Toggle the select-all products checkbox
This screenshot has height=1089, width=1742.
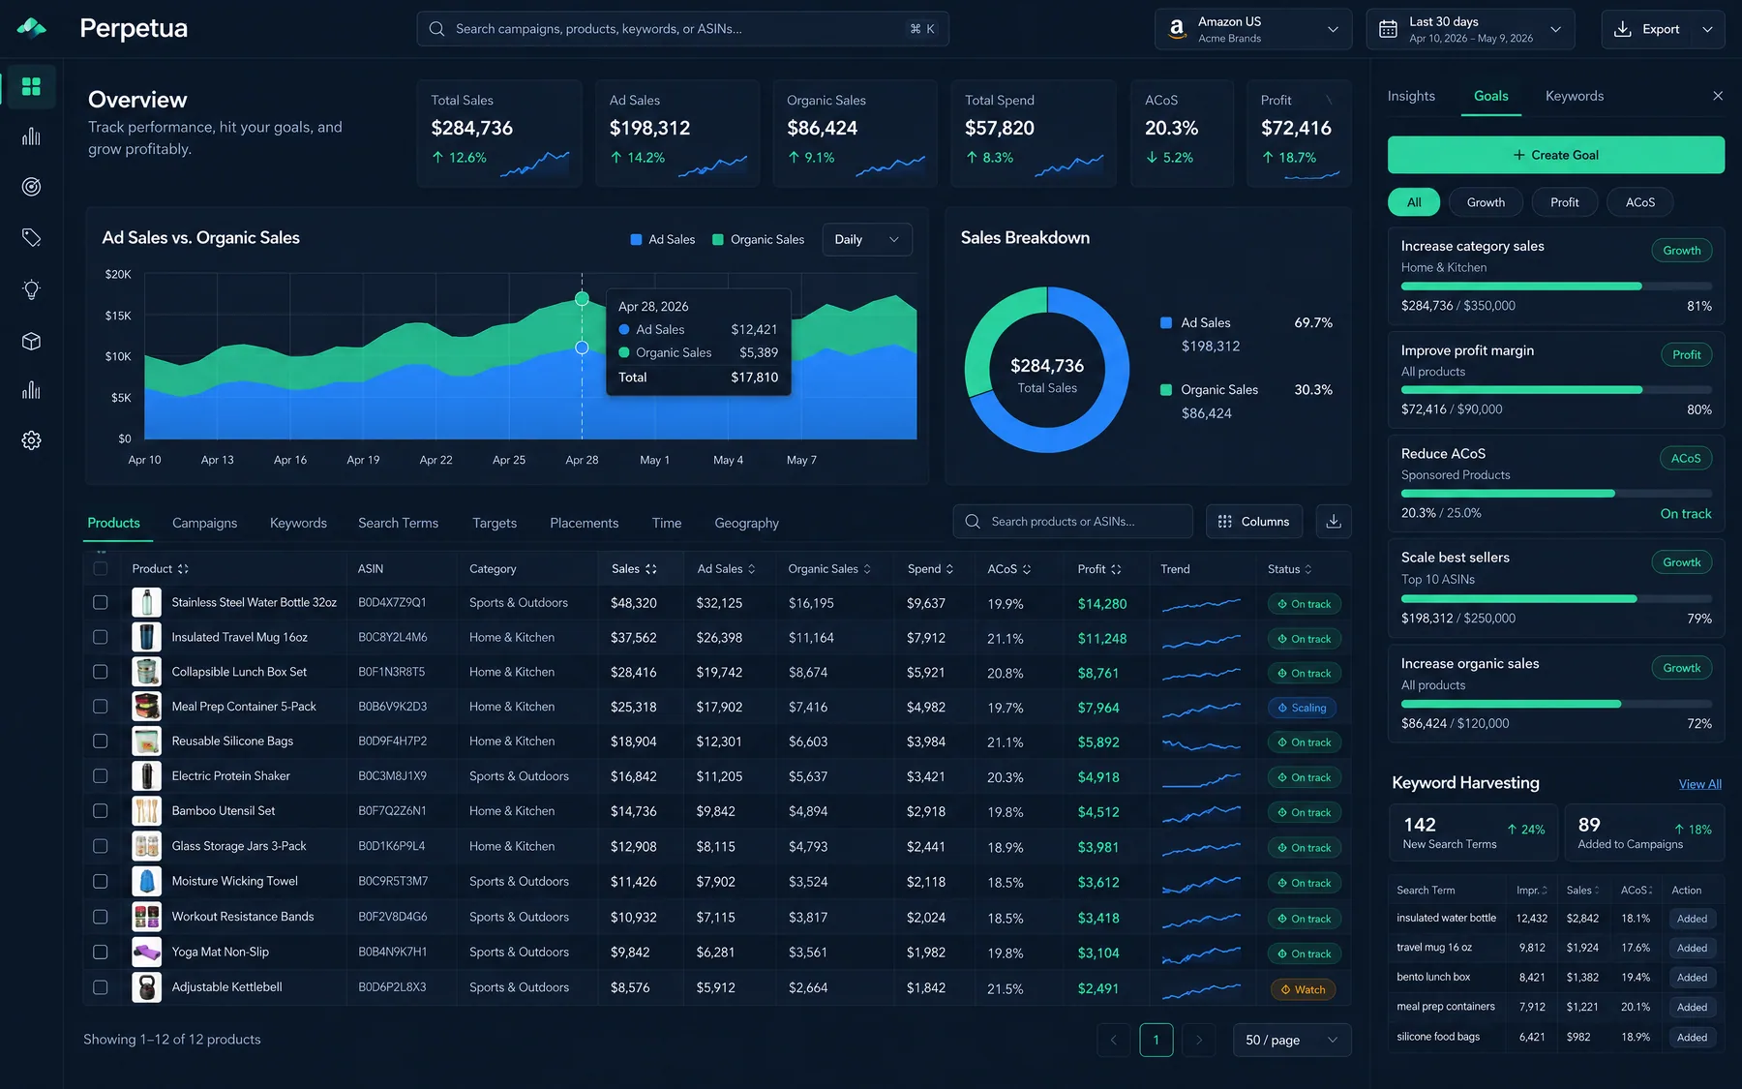tap(101, 568)
